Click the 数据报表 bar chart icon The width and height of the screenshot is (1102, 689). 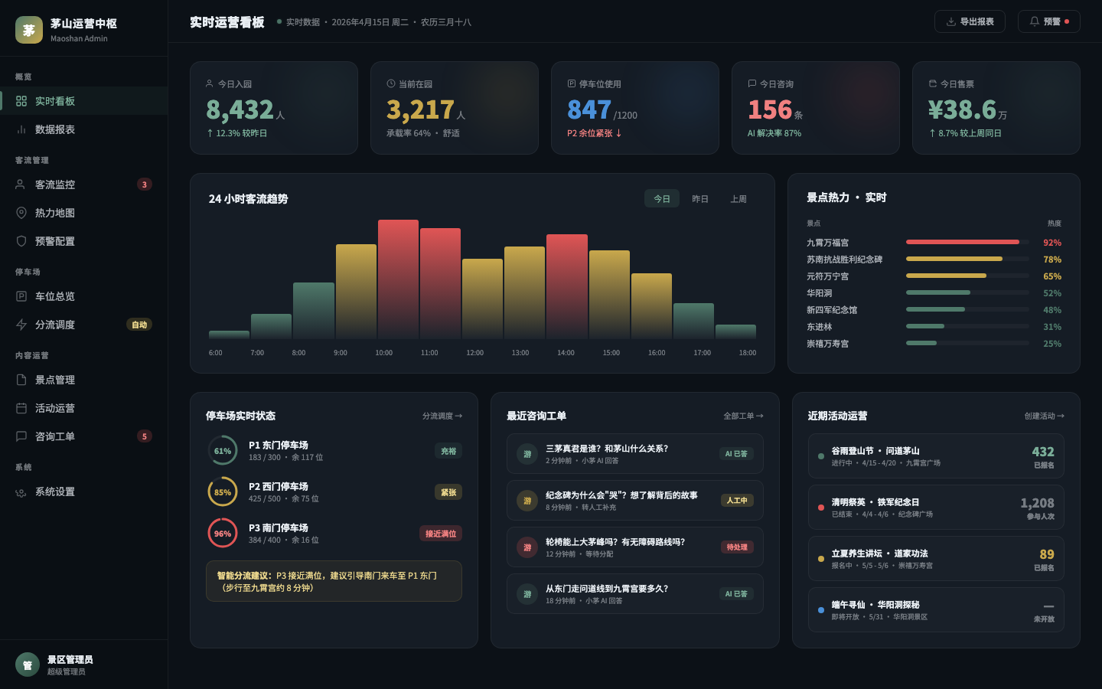[21, 129]
